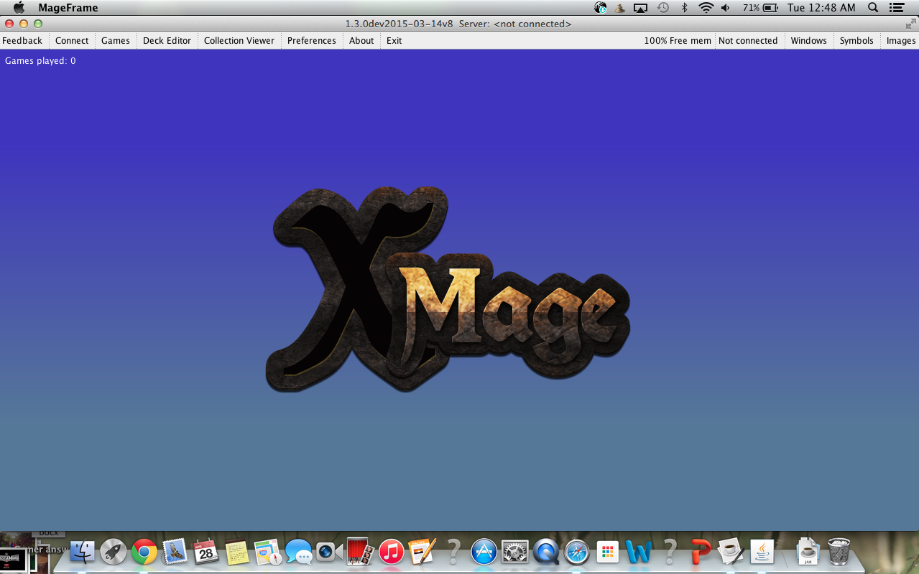919x574 pixels.
Task: Open the AirPlay display menu
Action: pos(640,8)
